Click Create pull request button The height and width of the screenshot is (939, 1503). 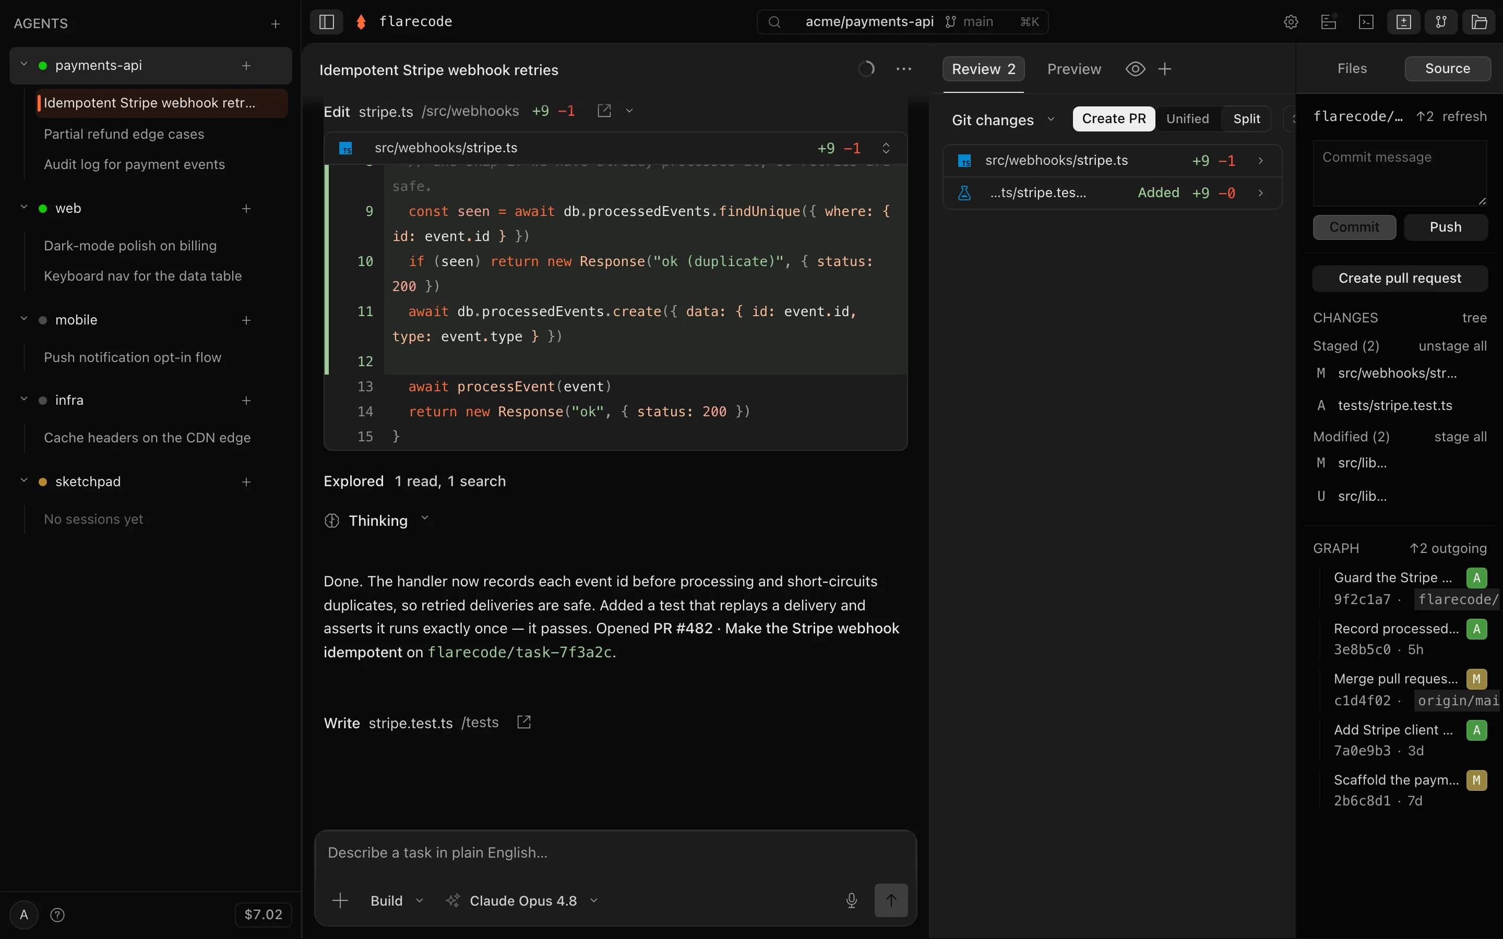point(1399,278)
